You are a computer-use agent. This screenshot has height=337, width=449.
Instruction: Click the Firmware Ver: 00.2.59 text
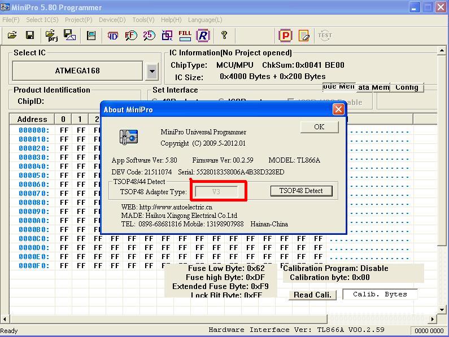223,160
